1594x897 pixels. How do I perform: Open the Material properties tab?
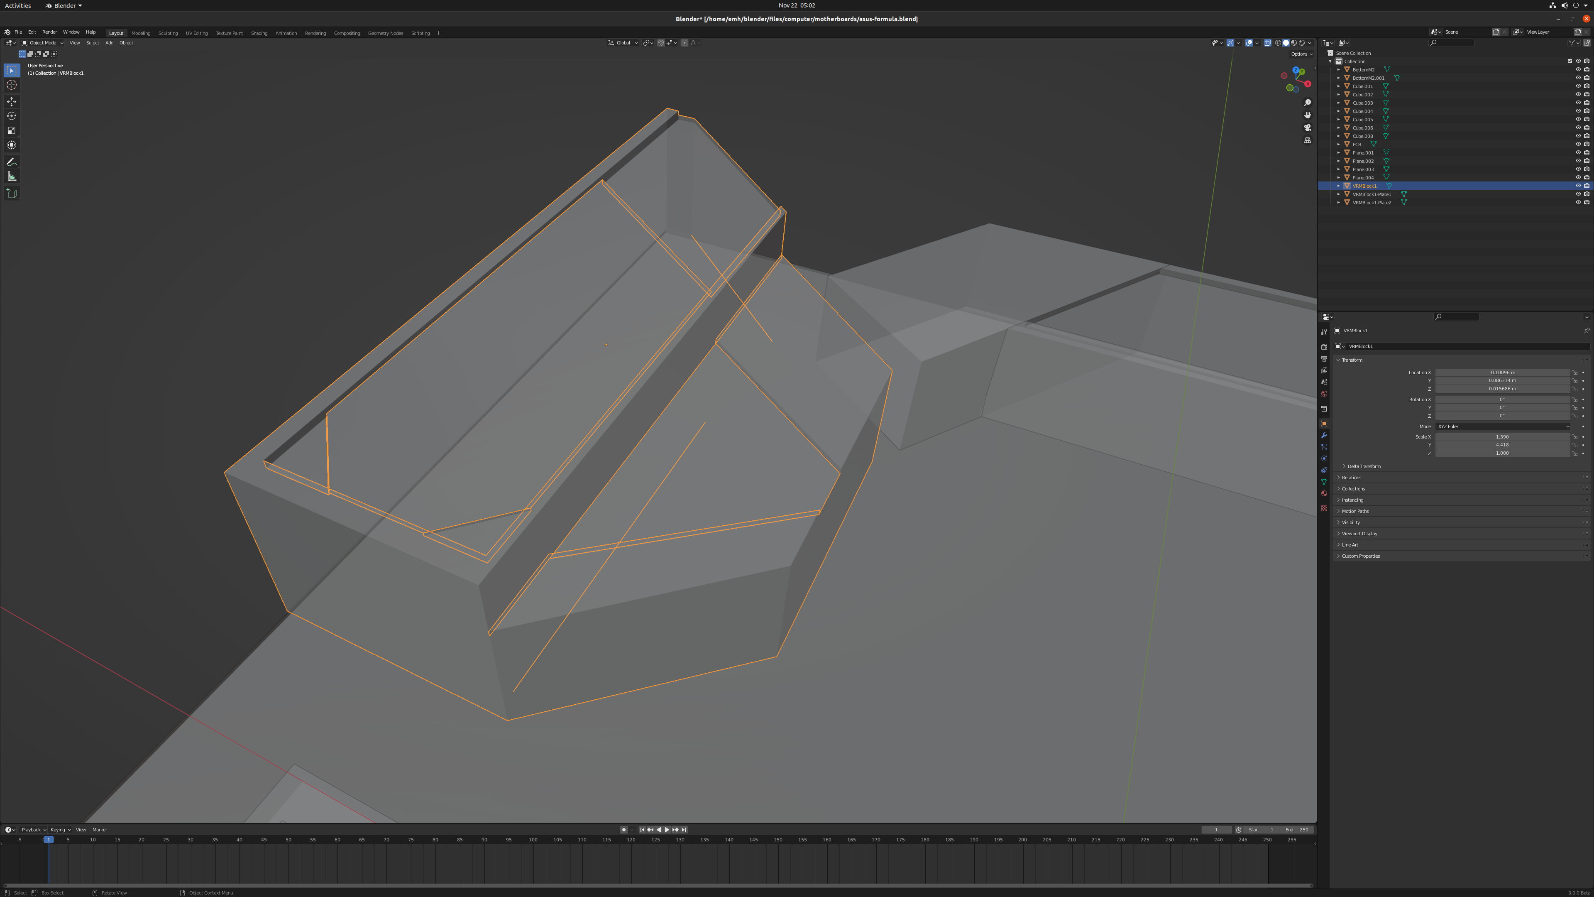(x=1324, y=493)
